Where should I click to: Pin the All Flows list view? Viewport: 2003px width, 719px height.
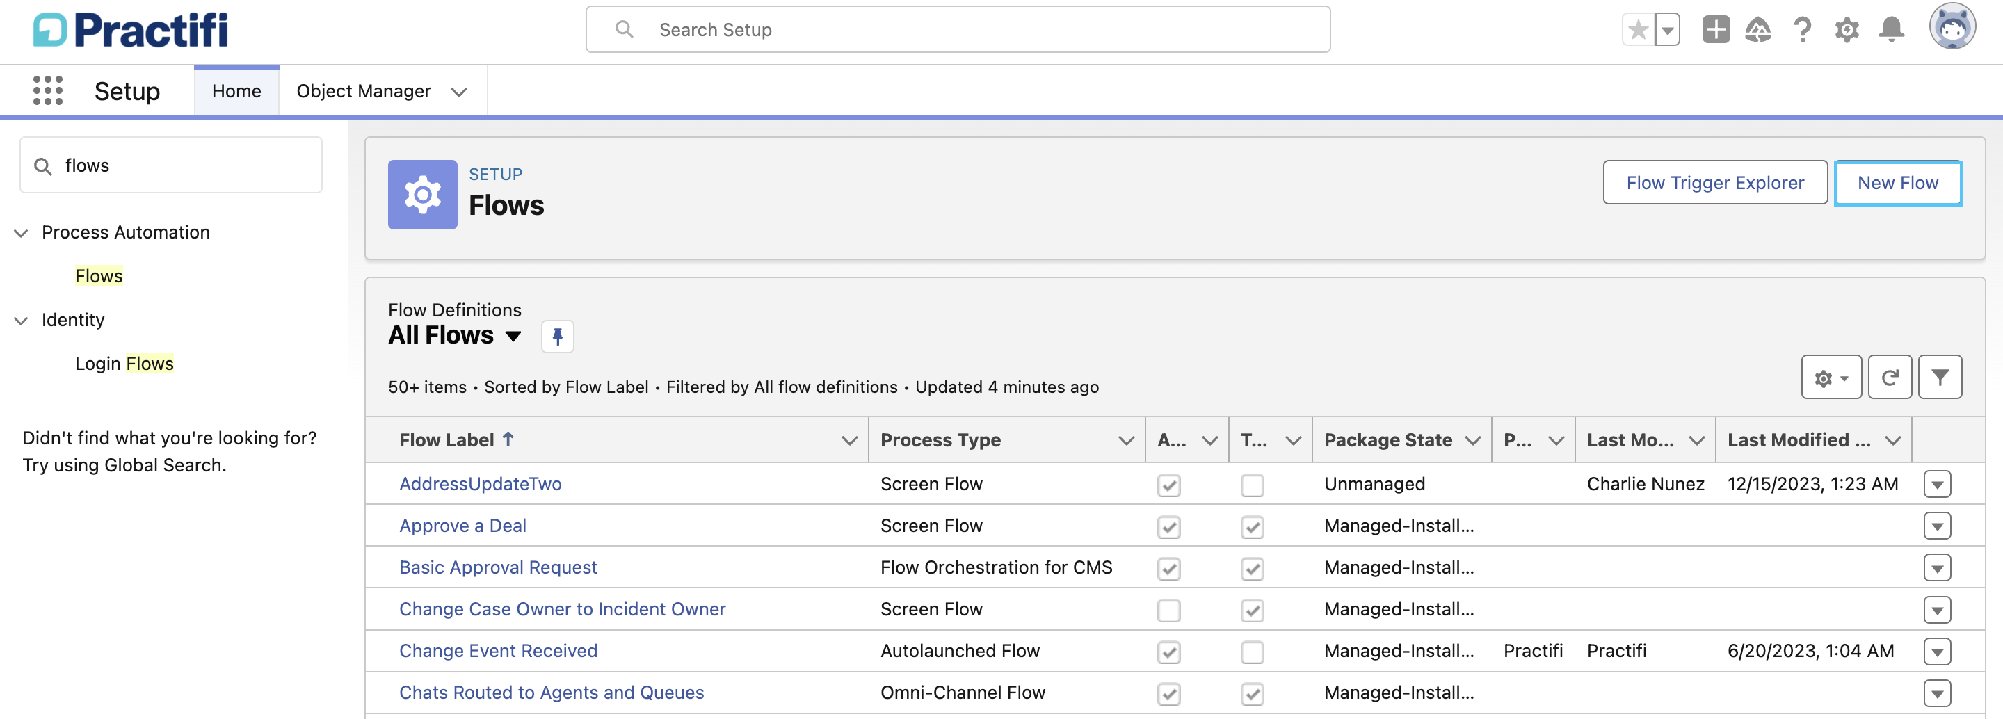(558, 337)
